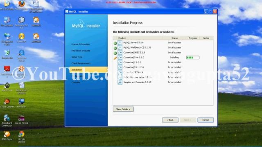Image resolution: width=262 pixels, height=147 pixels.
Task: Click the Connector/C++ installing progress bar
Action: click(x=193, y=58)
